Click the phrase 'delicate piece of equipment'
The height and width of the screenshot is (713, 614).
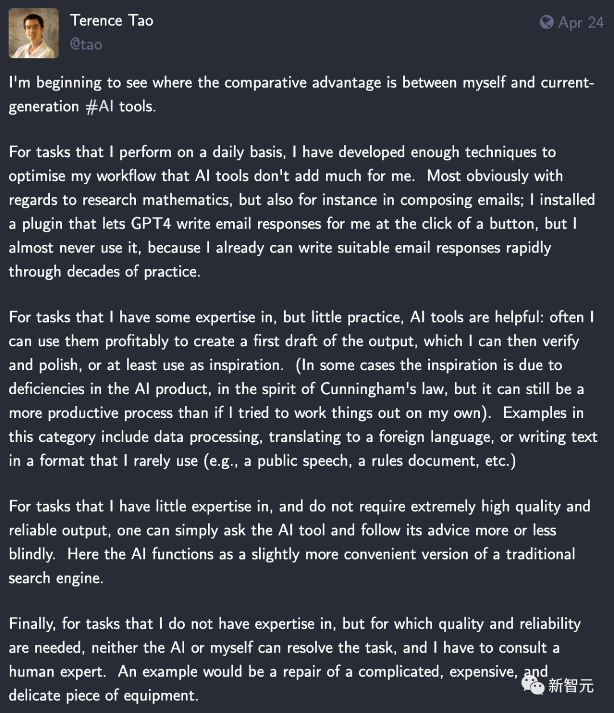tap(103, 695)
